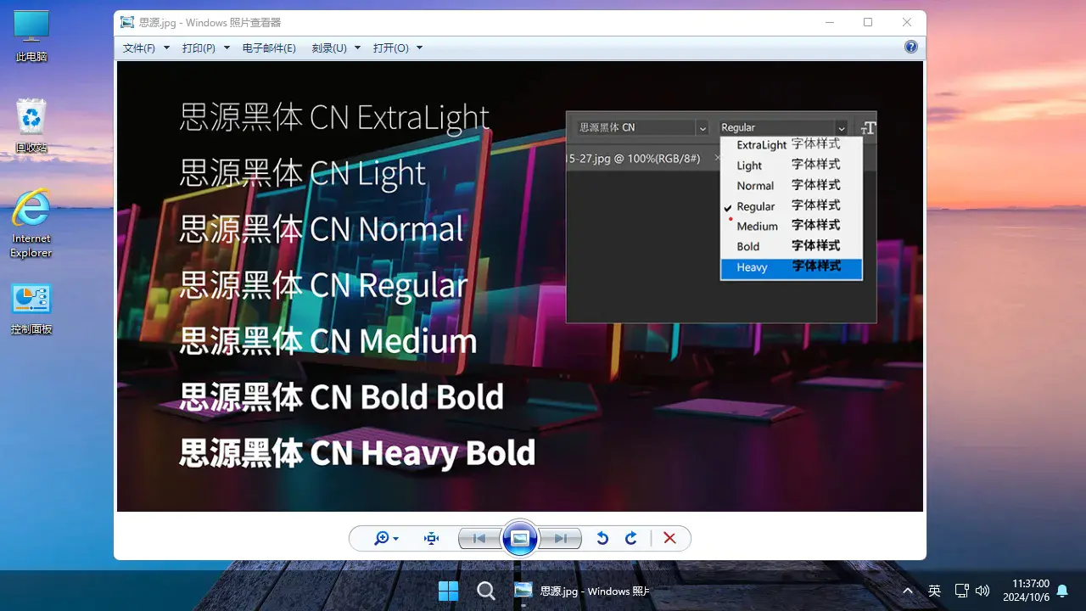This screenshot has height=611, width=1086.
Task: Expand the arrow beside 打开(O)
Action: tap(419, 48)
